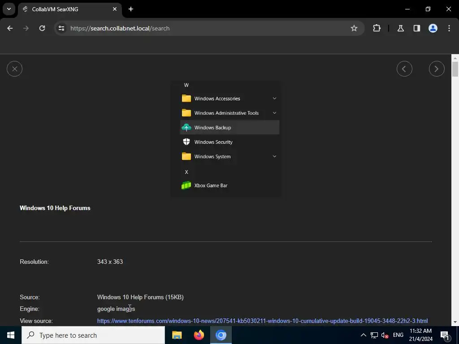Open the Windows Start menu
The image size is (459, 344).
pyautogui.click(x=11, y=335)
